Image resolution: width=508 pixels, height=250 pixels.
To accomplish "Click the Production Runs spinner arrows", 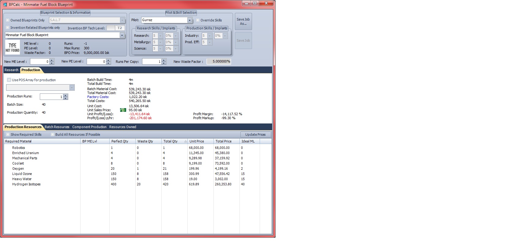I will [x=66, y=97].
